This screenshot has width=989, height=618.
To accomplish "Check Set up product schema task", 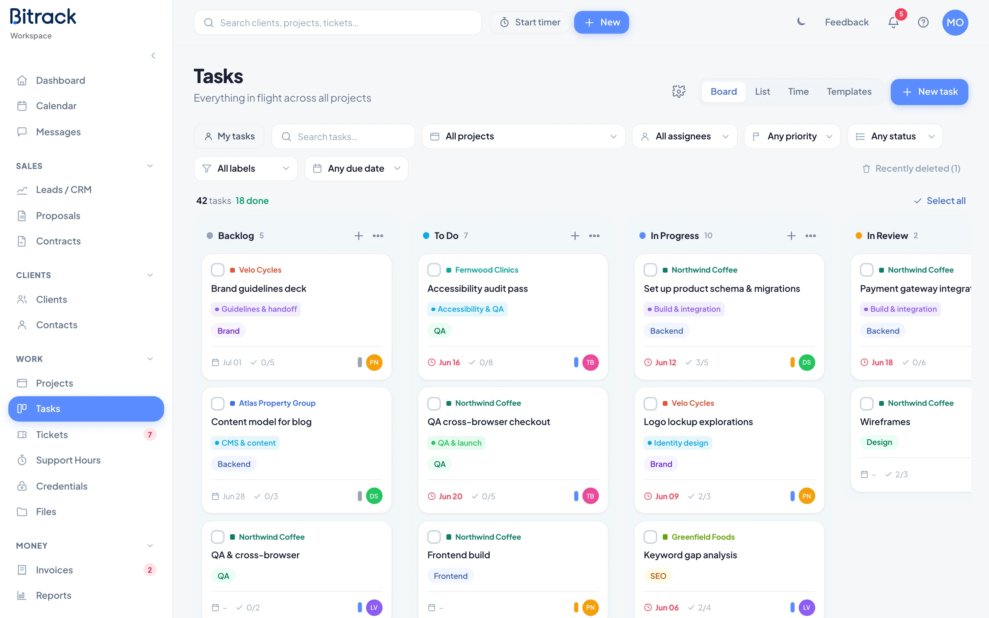I will [x=650, y=270].
